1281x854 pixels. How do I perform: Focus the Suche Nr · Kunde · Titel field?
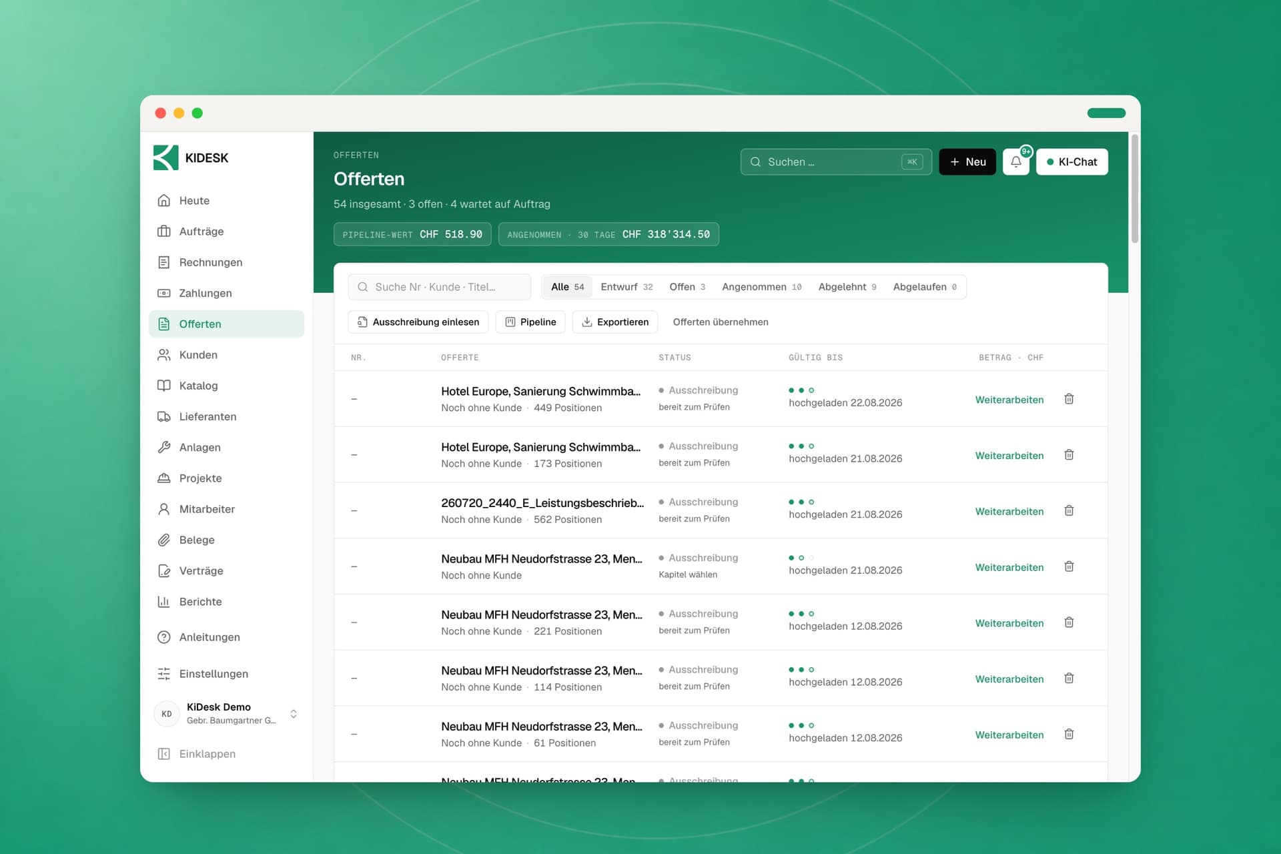(x=439, y=287)
